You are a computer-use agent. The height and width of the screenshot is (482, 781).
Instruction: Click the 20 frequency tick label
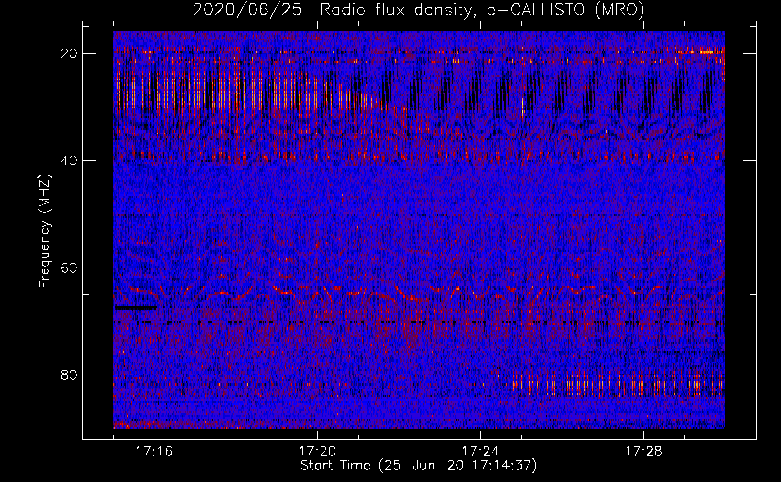point(70,54)
